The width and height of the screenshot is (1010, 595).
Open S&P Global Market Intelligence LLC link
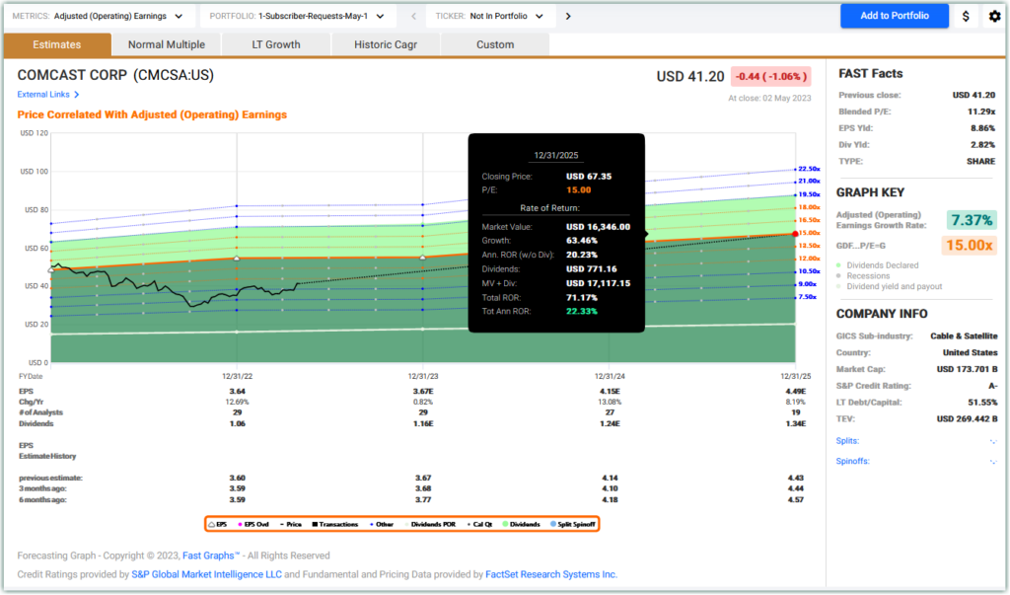(206, 574)
